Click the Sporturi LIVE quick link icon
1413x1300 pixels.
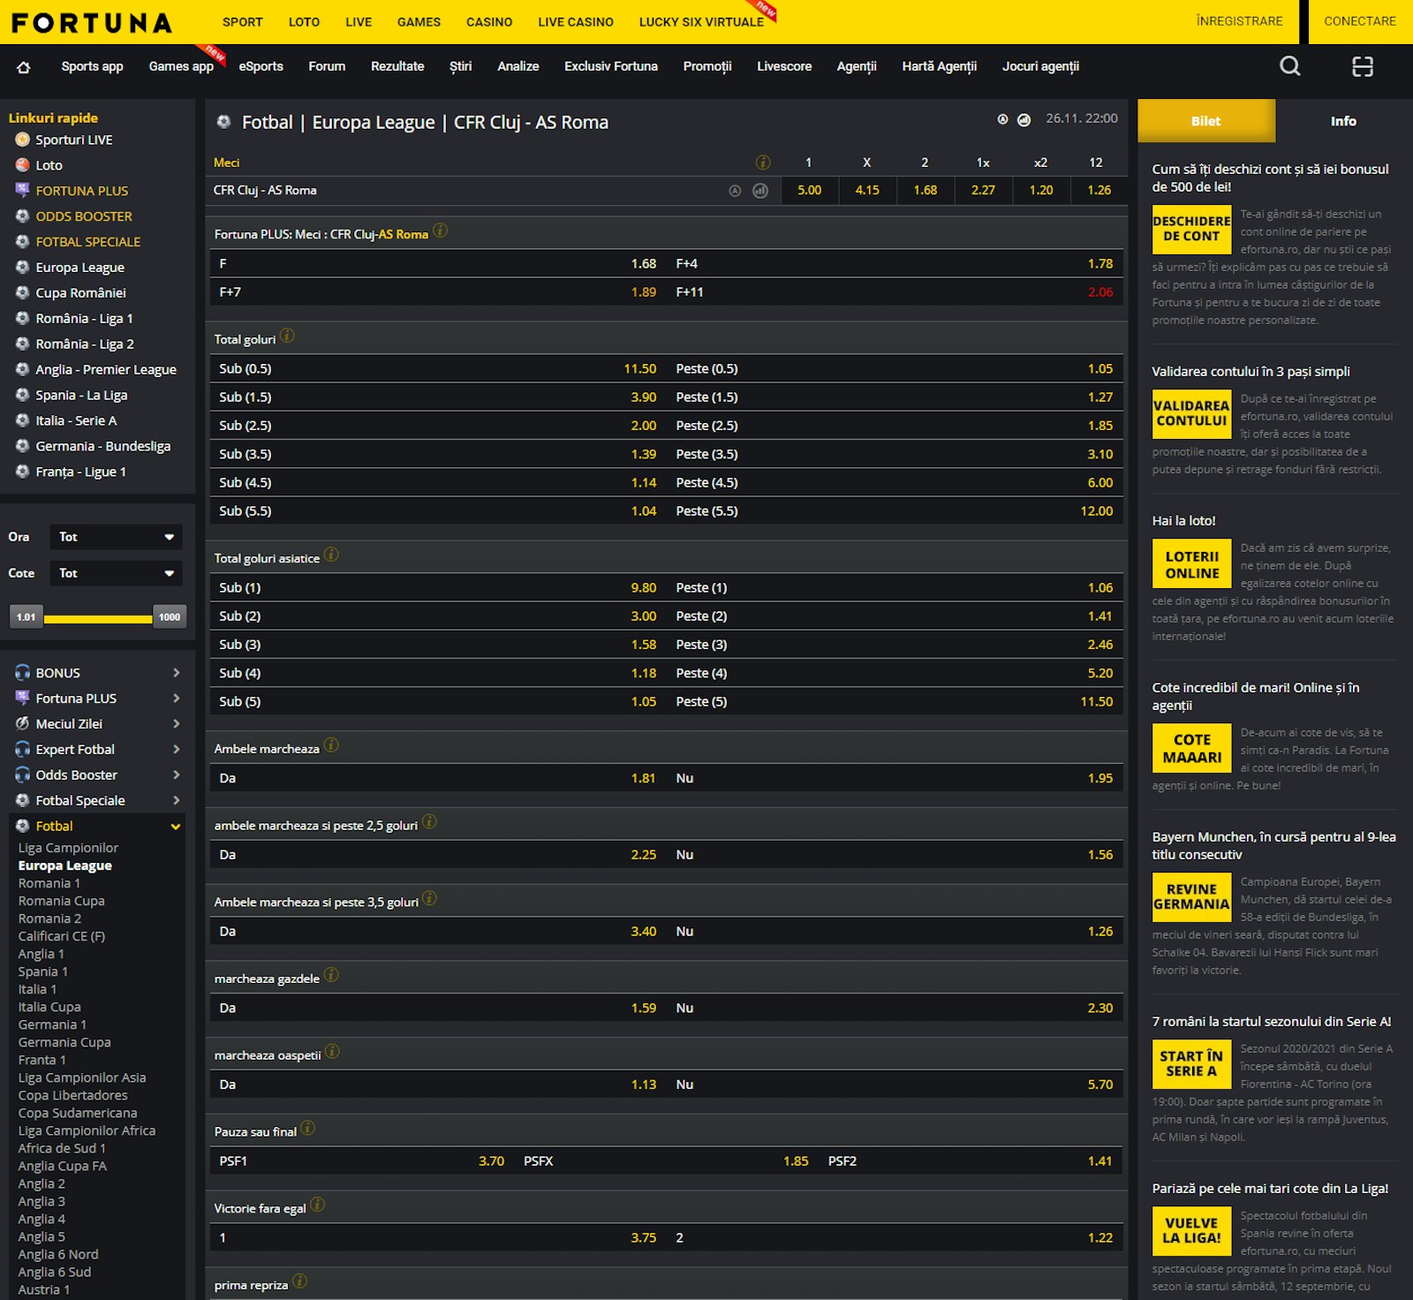(23, 140)
